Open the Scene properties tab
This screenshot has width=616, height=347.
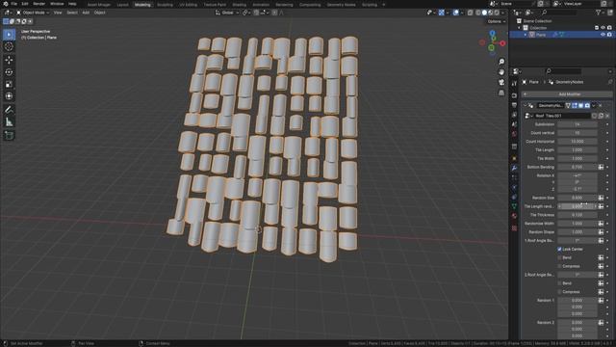[x=514, y=124]
